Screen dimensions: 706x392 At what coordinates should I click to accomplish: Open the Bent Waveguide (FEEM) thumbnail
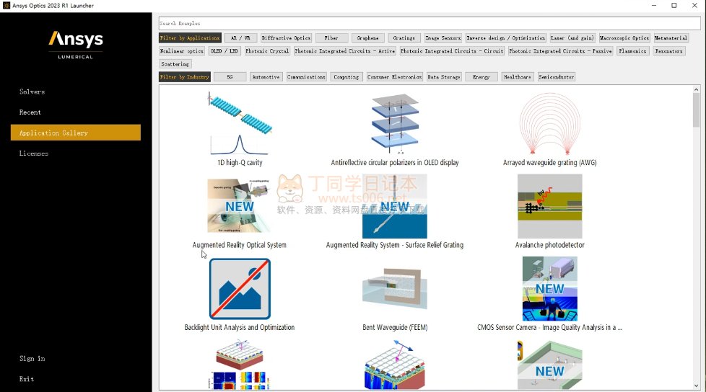(x=395, y=289)
